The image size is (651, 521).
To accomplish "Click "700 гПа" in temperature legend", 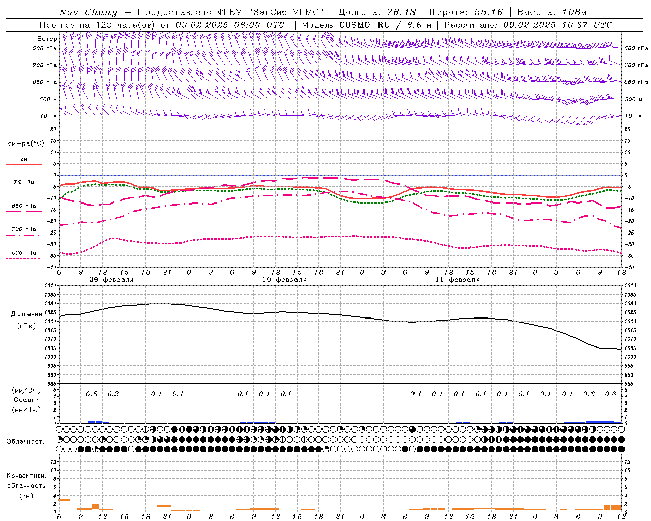I will coord(24,229).
